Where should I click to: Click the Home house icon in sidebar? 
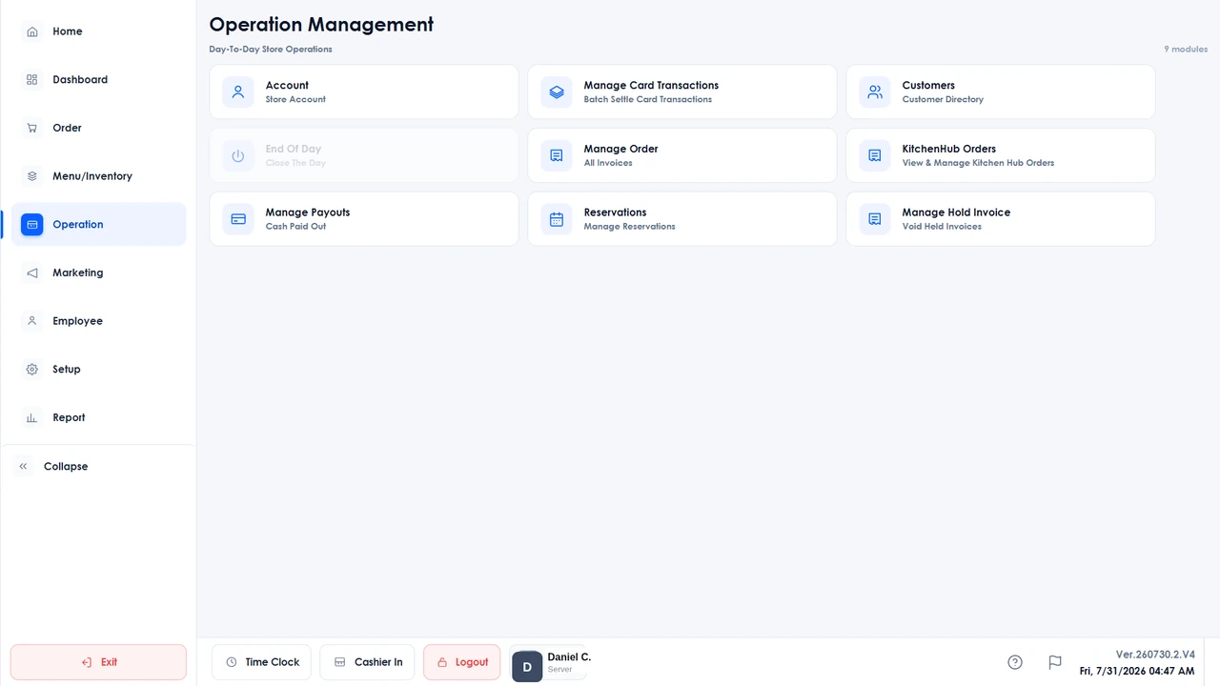[32, 31]
